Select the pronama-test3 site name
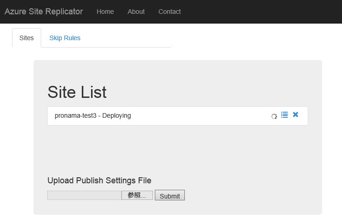Image resolution: width=342 pixels, height=217 pixels. pyautogui.click(x=75, y=115)
